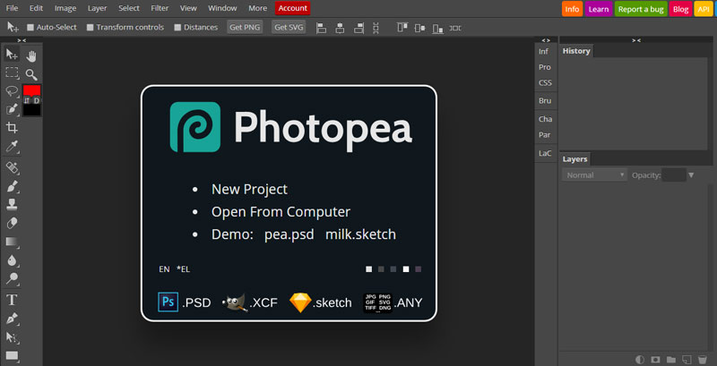Select the Zoom magnifier tool
This screenshot has height=366, width=717.
click(x=31, y=75)
